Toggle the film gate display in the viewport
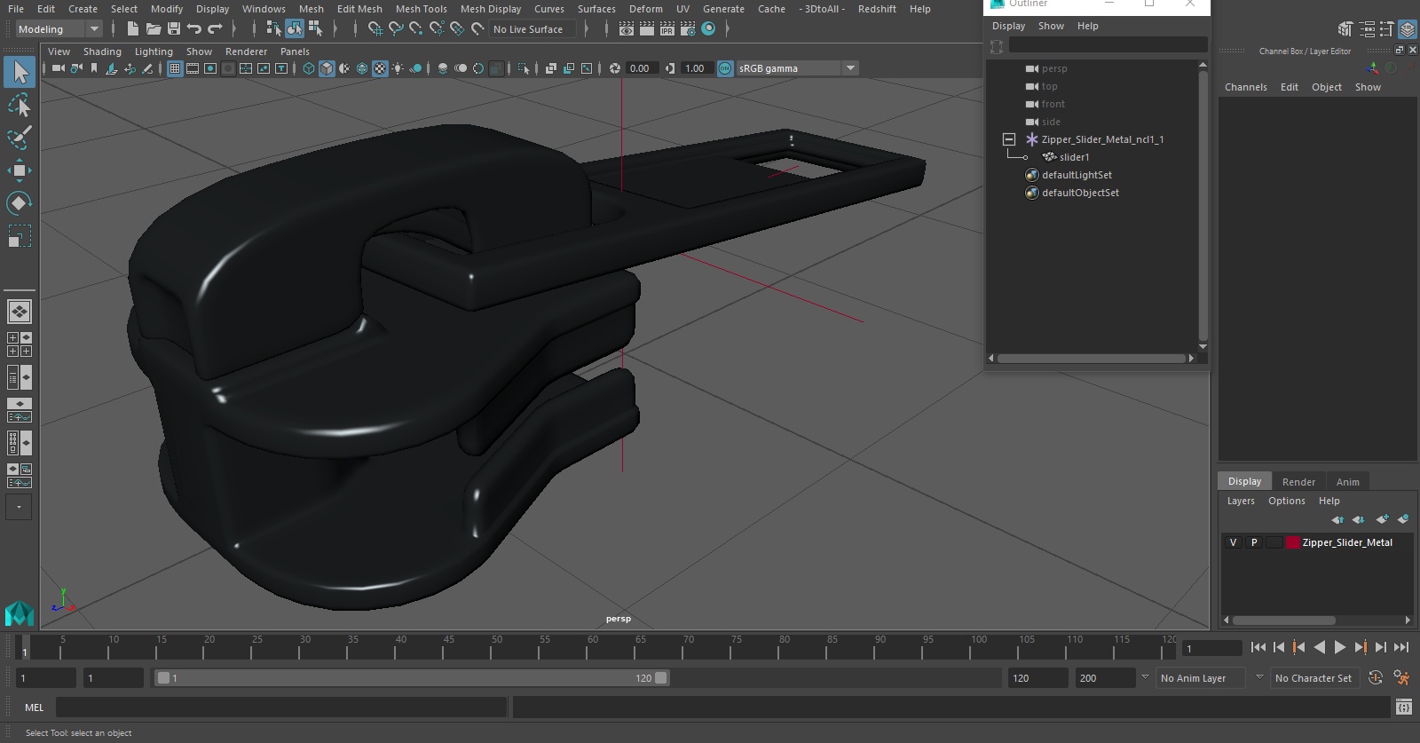 pos(193,68)
